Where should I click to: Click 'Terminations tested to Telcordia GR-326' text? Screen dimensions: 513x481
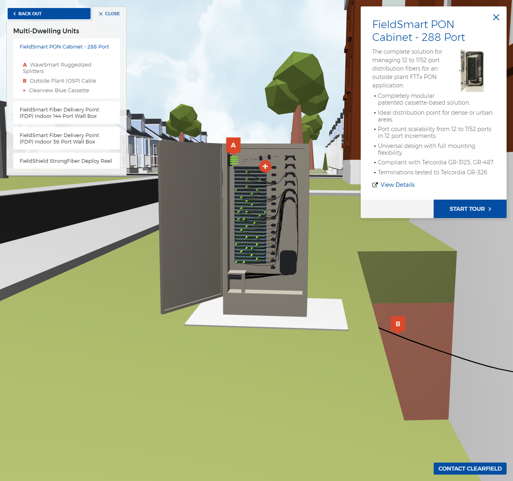pyautogui.click(x=432, y=172)
